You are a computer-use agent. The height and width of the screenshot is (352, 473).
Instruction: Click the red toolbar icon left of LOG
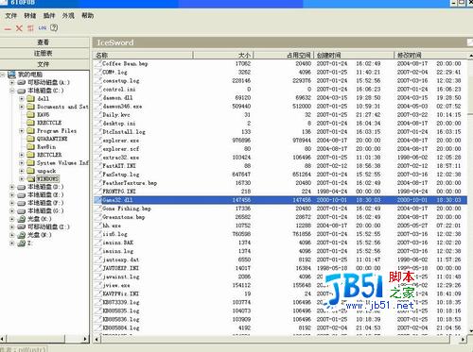pyautogui.click(x=30, y=28)
